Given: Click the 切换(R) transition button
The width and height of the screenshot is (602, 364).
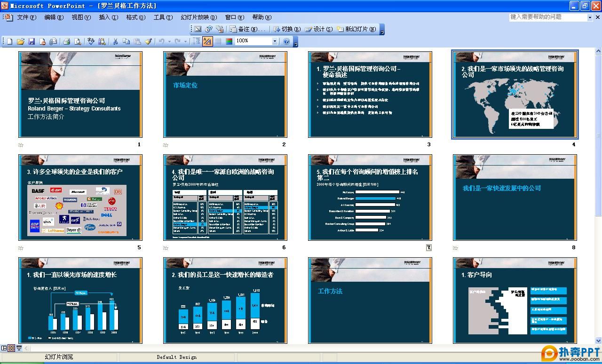Looking at the screenshot, I should [x=286, y=29].
